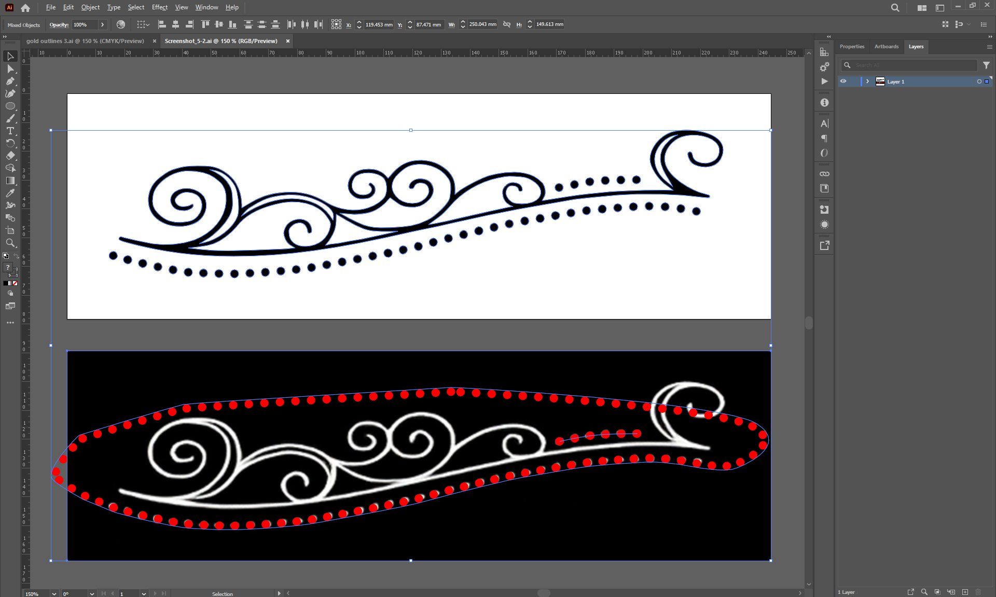996x597 pixels.
Task: Open the Opacity dropdown arrow
Action: (102, 24)
